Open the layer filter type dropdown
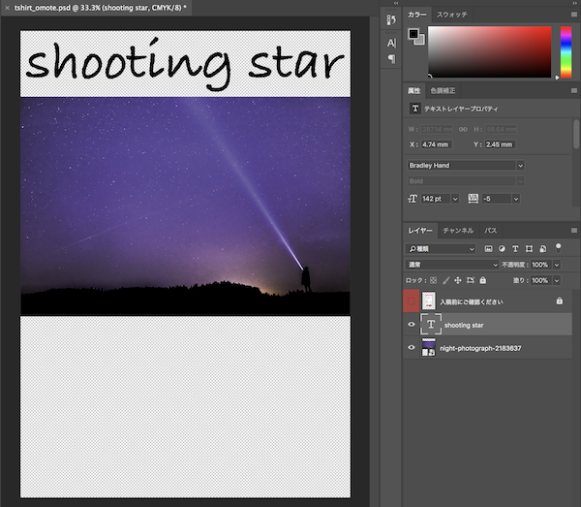581x507 pixels. [x=441, y=249]
